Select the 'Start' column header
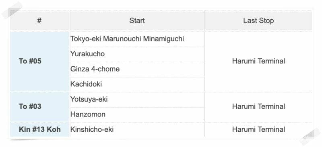Image resolution: width=322 pixels, height=147 pixels. tap(137, 20)
